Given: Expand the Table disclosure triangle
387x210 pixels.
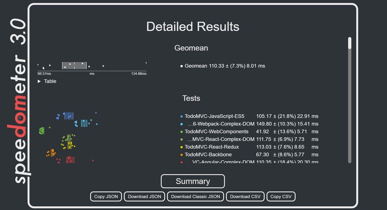Looking at the screenshot, I should (39, 81).
